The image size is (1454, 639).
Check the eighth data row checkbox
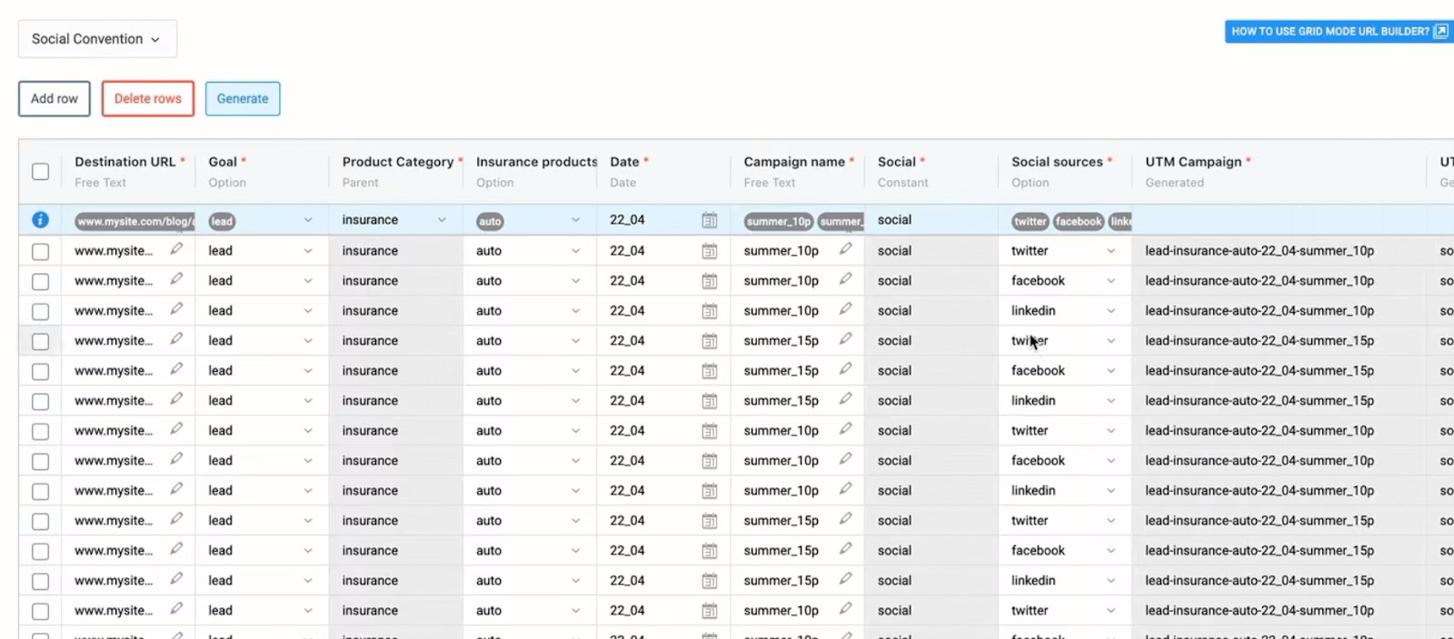click(40, 462)
